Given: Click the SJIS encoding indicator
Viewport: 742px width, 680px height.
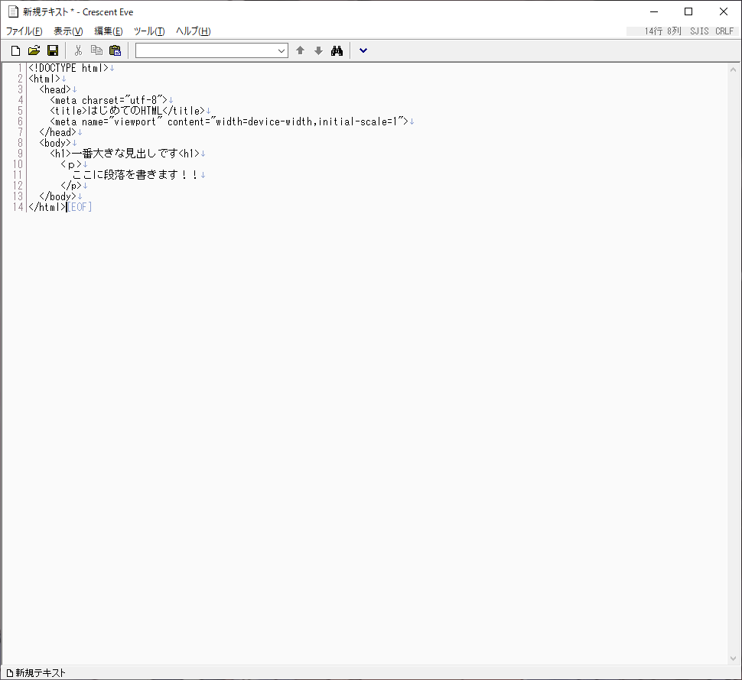Looking at the screenshot, I should 699,31.
